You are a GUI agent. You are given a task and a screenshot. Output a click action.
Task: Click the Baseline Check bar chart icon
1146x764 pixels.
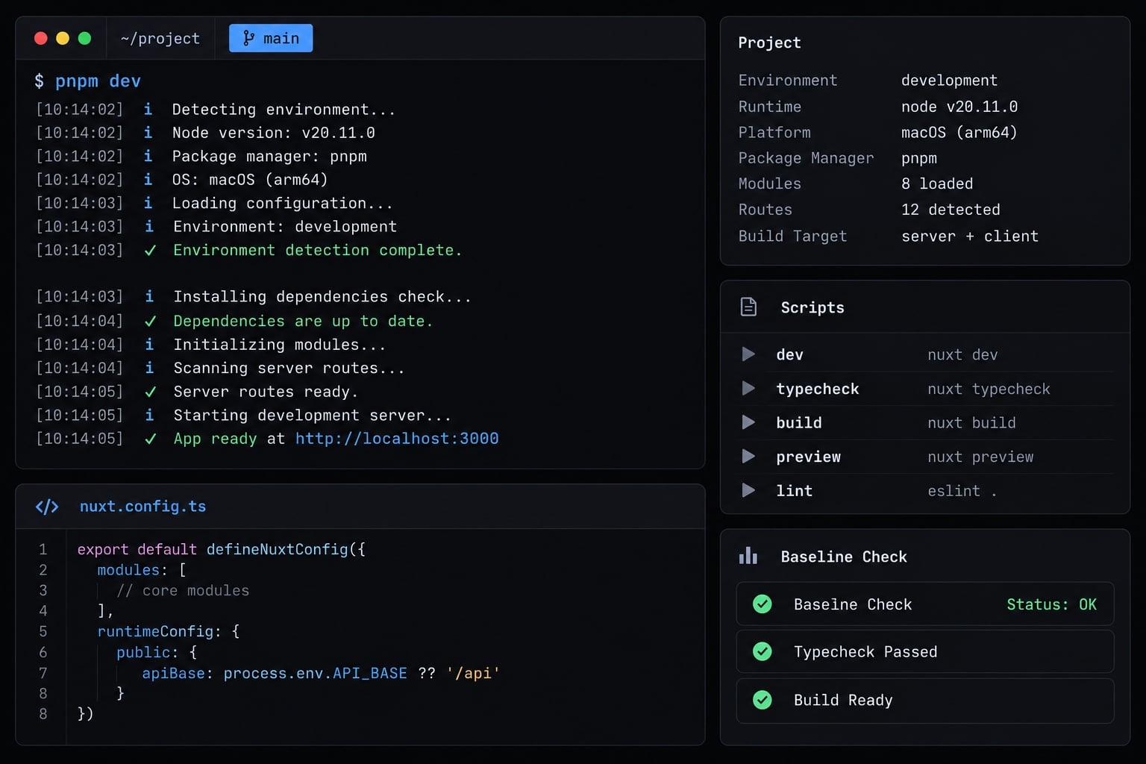click(x=748, y=556)
